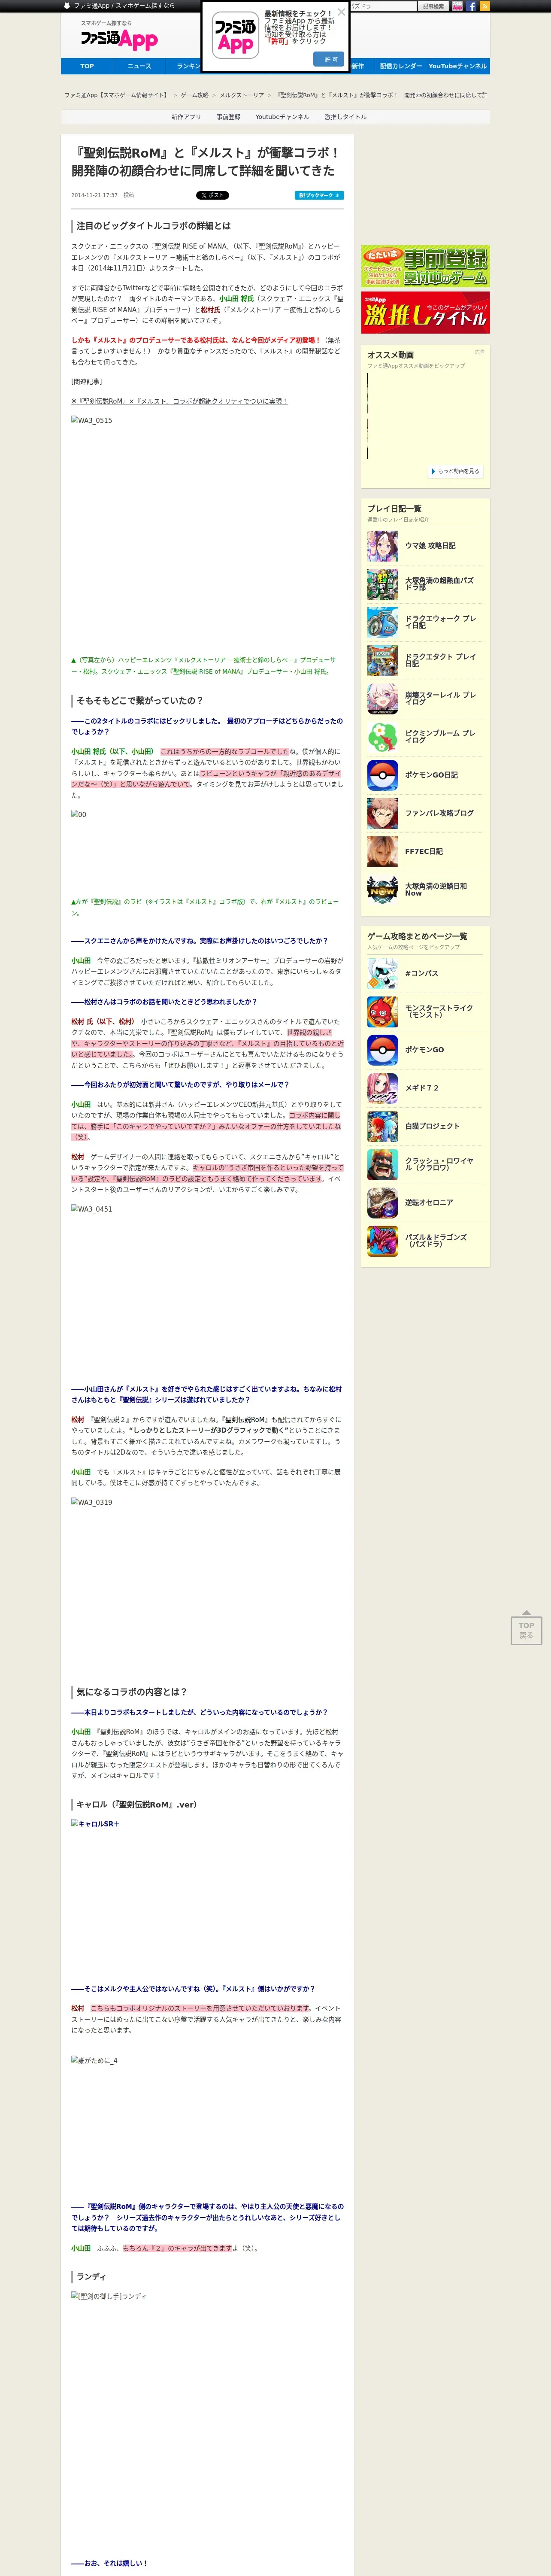Open the モンスターストライク game icon
Viewport: 551px width, 2576px height.
point(382,1011)
